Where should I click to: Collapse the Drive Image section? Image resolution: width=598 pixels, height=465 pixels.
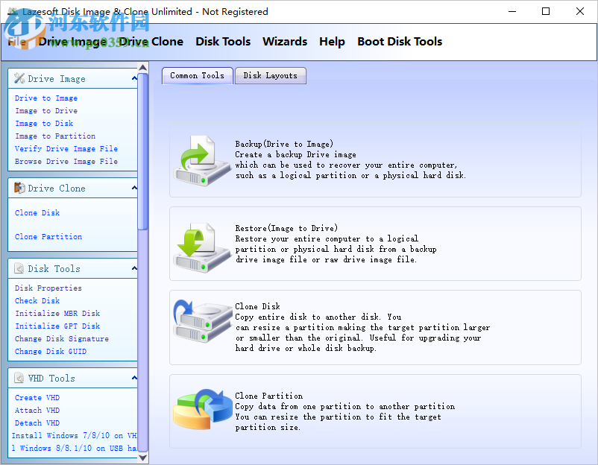click(133, 77)
